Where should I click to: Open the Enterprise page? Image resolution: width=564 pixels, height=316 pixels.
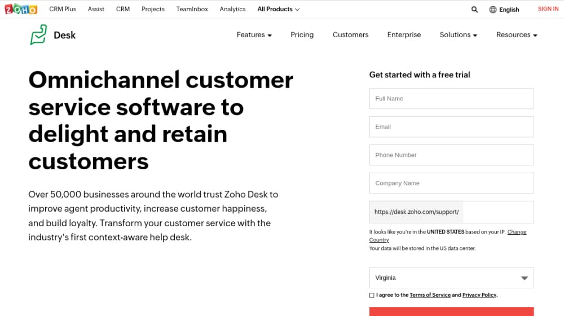[x=404, y=34]
